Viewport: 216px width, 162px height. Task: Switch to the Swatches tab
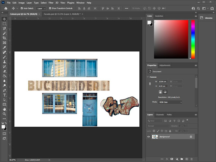coord(159,16)
